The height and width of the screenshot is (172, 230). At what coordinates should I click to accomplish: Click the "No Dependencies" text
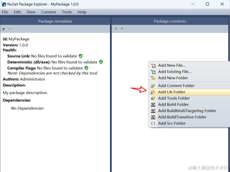pyautogui.click(x=27, y=108)
